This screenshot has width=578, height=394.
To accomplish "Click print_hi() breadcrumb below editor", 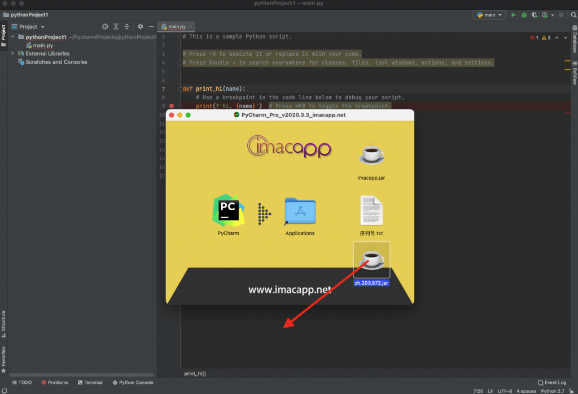I will (195, 373).
